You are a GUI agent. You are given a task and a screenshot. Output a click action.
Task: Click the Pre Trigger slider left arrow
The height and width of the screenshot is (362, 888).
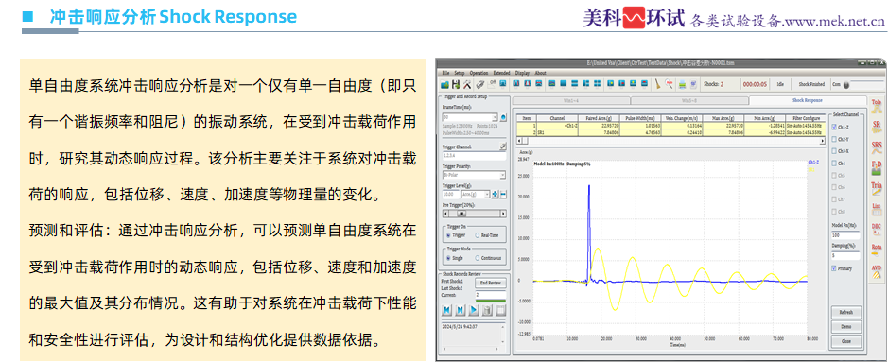pyautogui.click(x=445, y=214)
